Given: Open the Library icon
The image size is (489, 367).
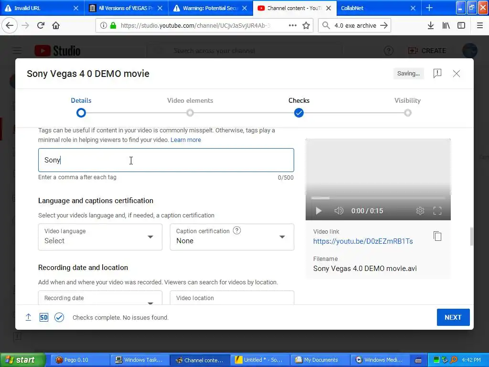Looking at the screenshot, I should [446, 26].
